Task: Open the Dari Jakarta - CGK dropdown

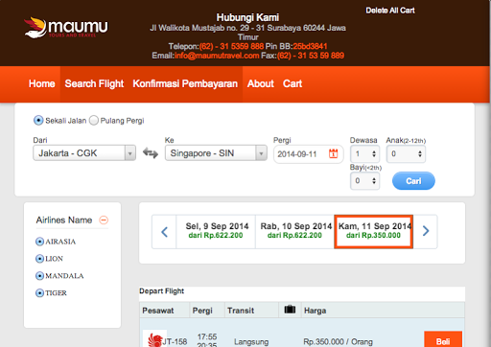Action: 84,153
